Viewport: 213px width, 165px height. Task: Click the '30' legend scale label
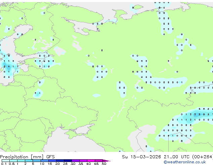[x=73, y=164]
